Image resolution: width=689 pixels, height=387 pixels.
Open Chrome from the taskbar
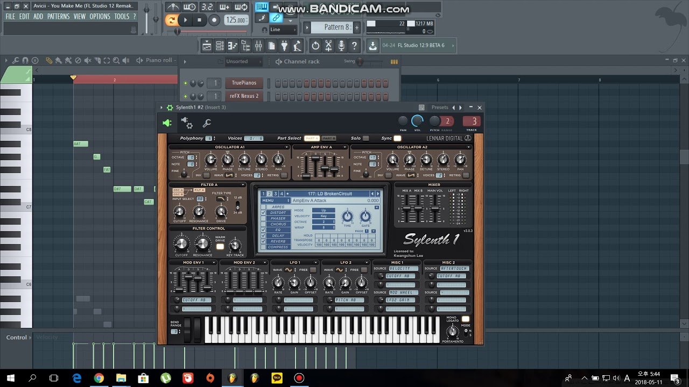(99, 378)
